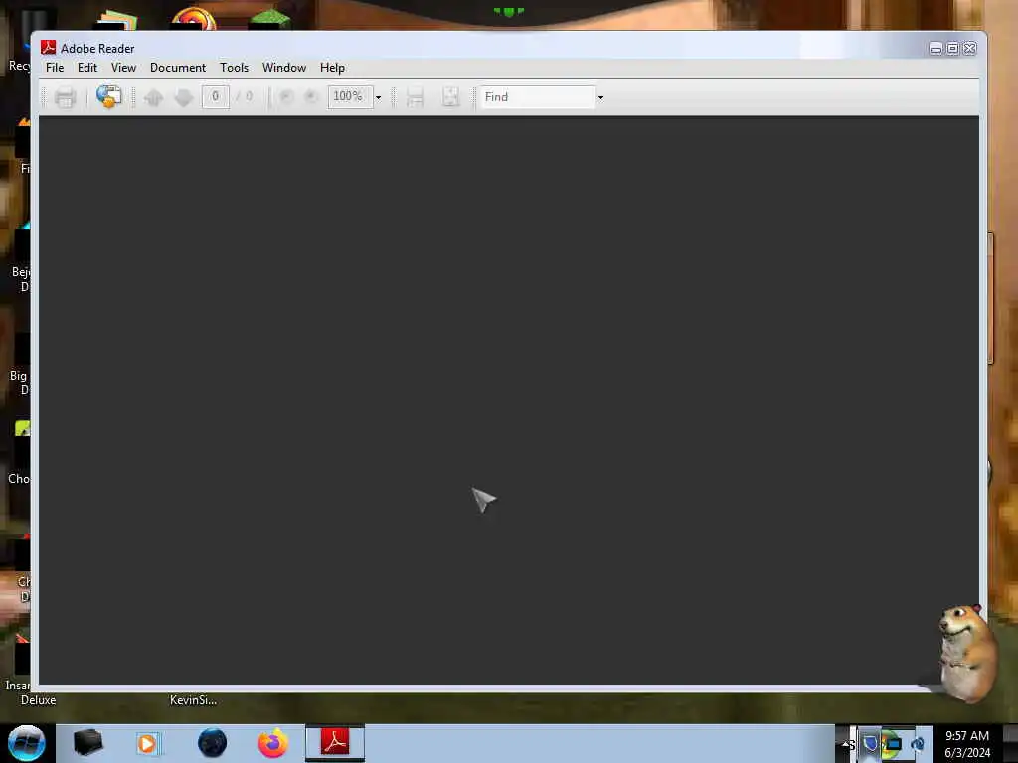Select Adobe Reader taskbar button
The height and width of the screenshot is (763, 1018).
click(335, 743)
